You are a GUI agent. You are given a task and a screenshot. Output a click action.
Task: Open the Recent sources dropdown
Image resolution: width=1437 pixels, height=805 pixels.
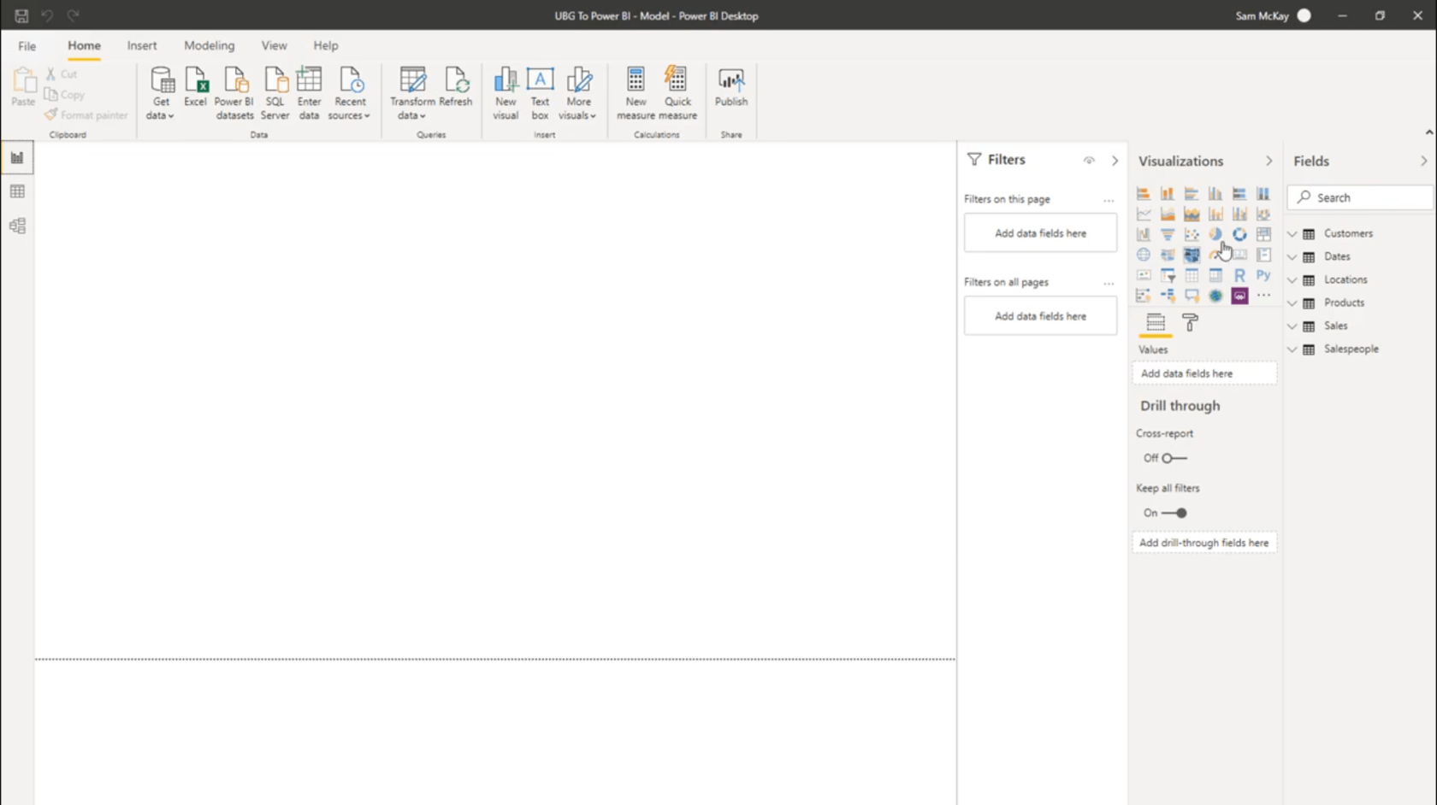click(x=349, y=93)
